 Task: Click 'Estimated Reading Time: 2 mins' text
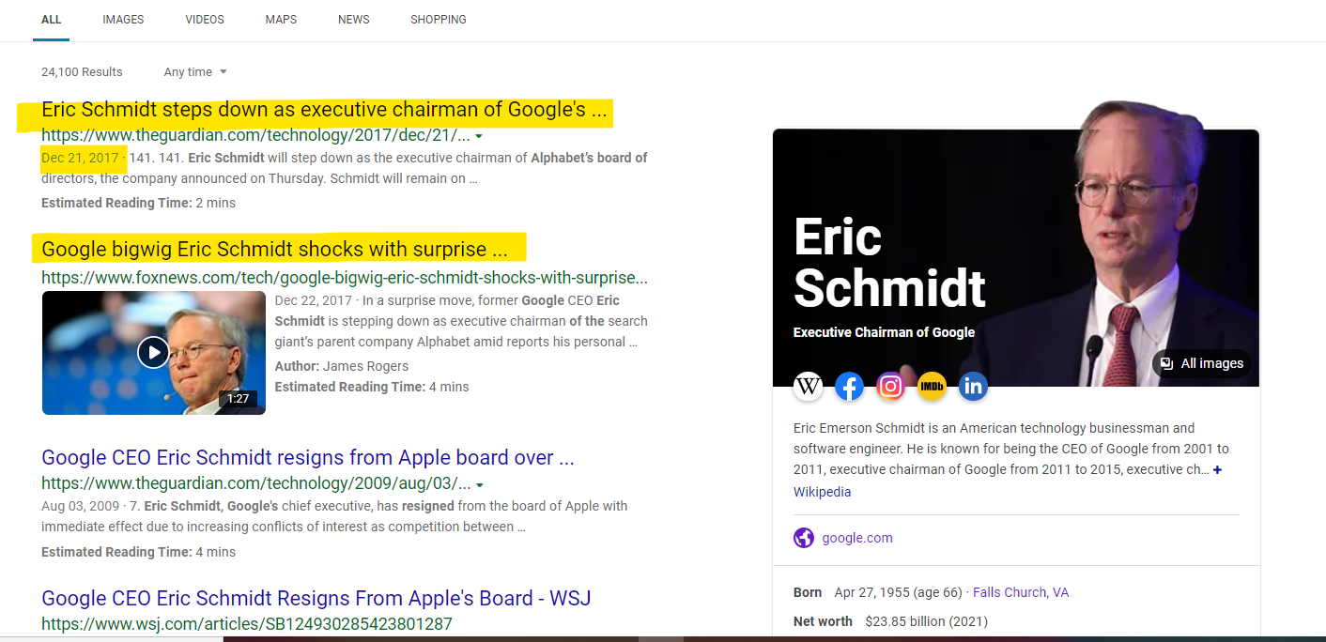[x=138, y=203]
